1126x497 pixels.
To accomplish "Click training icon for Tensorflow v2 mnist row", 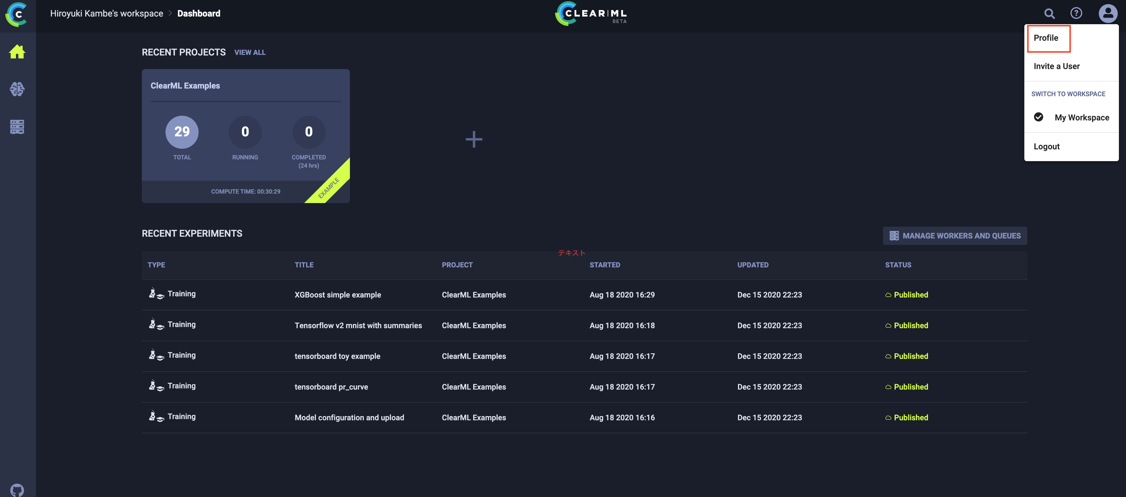I will pos(156,324).
